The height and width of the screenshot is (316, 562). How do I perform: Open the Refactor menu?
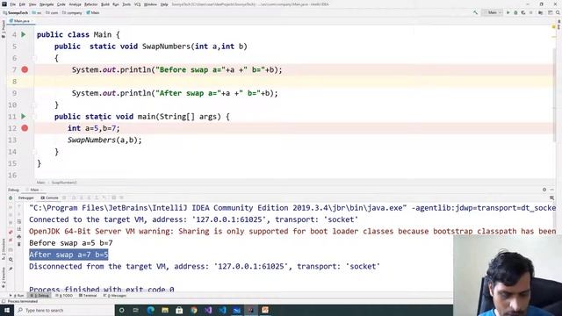pos(91,4)
